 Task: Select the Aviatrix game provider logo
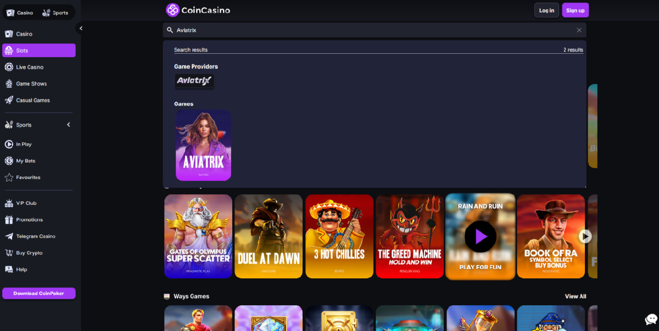coord(194,82)
